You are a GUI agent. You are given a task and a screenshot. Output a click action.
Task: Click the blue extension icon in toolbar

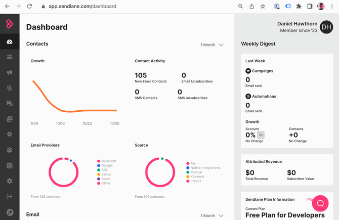click(288, 6)
